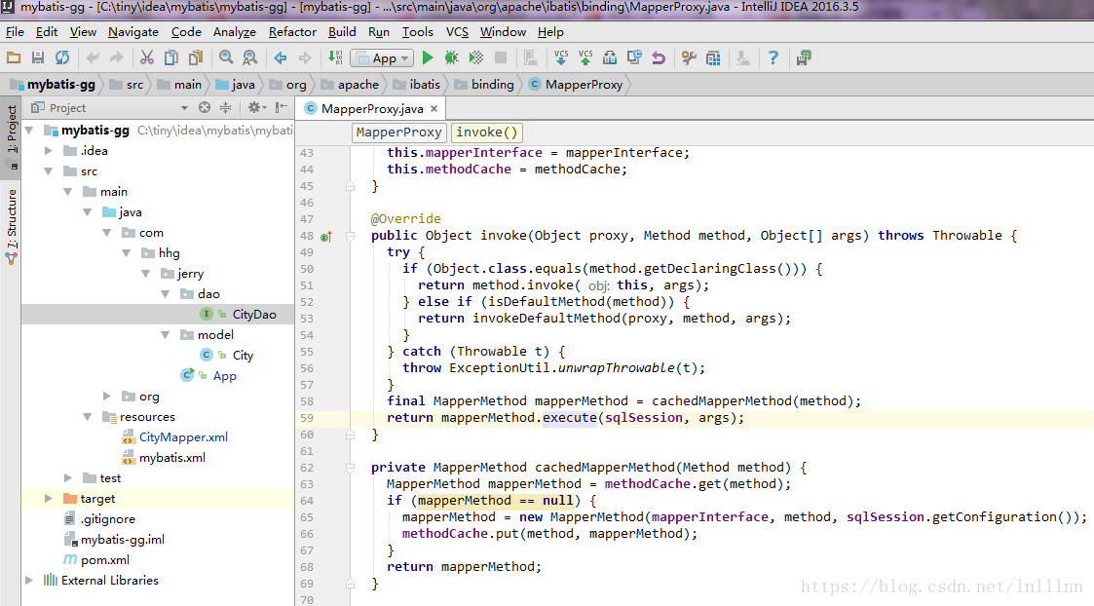Collapse the src folder node
This screenshot has height=606, width=1094.
click(48, 171)
